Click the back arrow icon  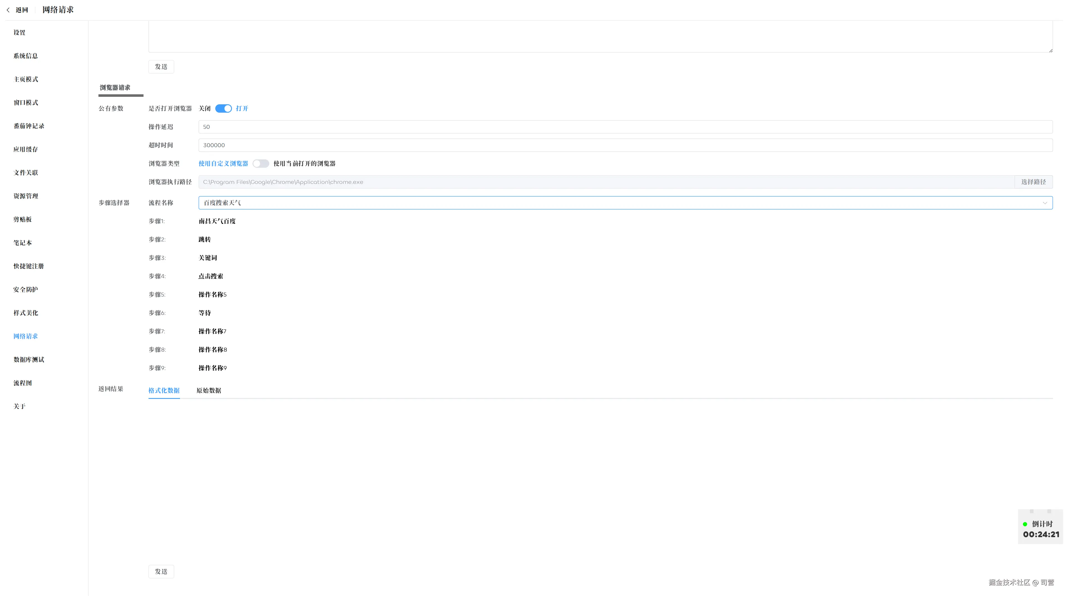8,10
